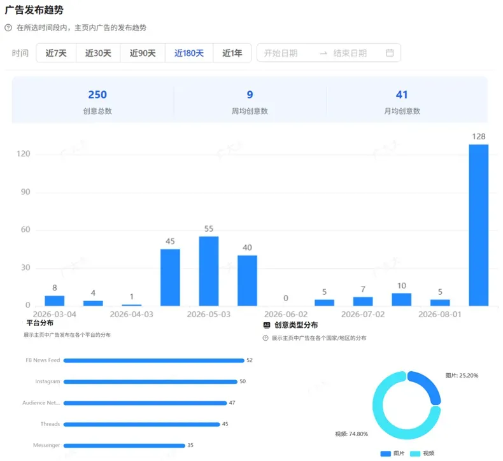Click the 2026-08-01 axis date
The height and width of the screenshot is (461, 503).
(x=440, y=315)
